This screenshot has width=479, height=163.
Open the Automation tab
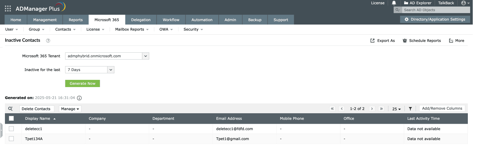(x=202, y=20)
